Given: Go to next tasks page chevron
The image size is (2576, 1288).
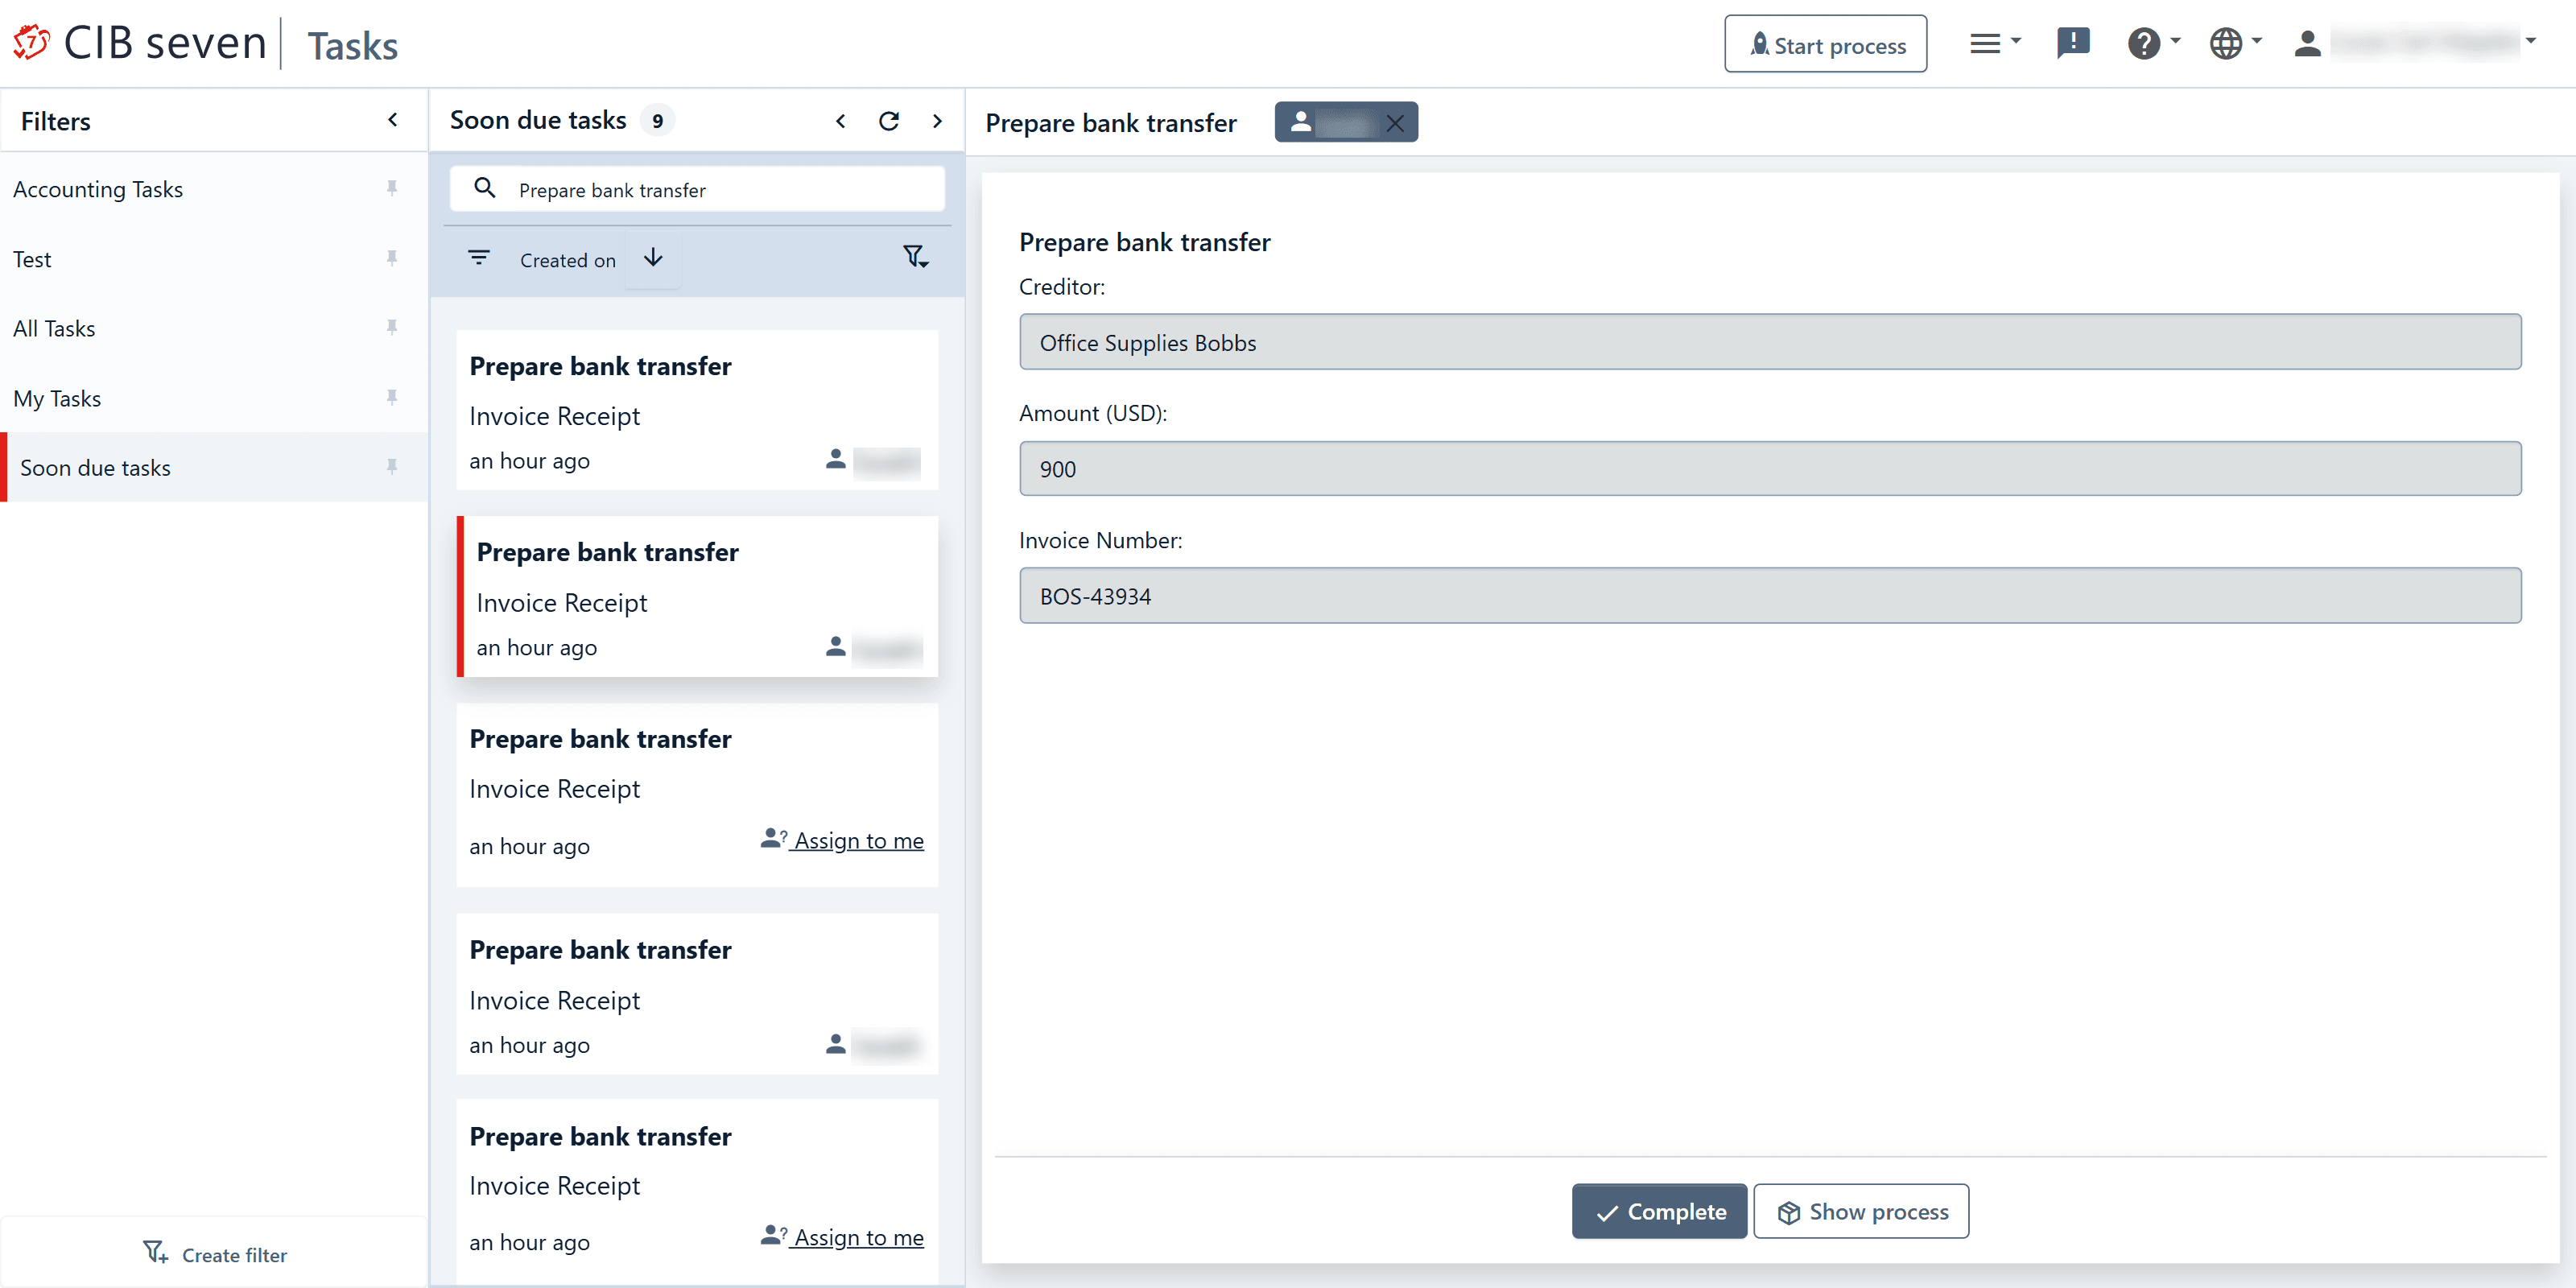Looking at the screenshot, I should 937,121.
